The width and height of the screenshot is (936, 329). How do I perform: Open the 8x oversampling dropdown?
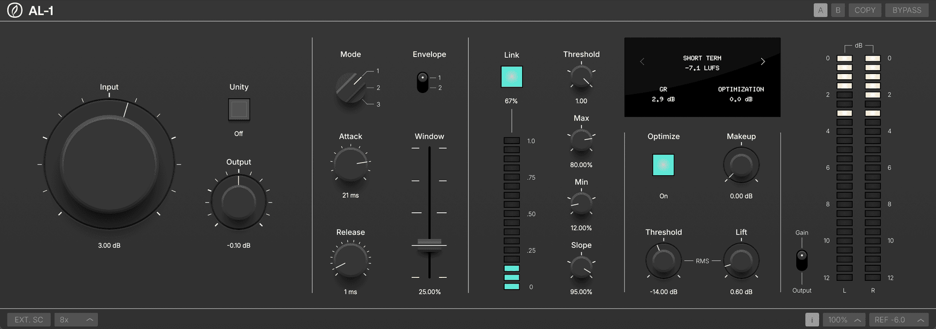(x=76, y=320)
